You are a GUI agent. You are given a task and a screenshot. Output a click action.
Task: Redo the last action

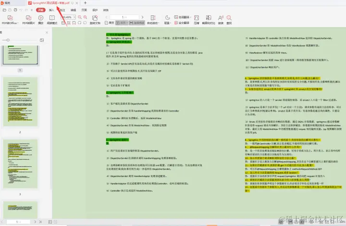click(x=26, y=10)
